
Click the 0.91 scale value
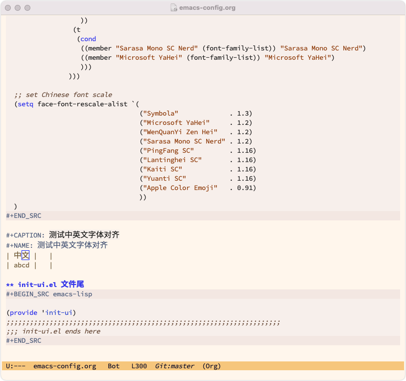pyautogui.click(x=245, y=188)
